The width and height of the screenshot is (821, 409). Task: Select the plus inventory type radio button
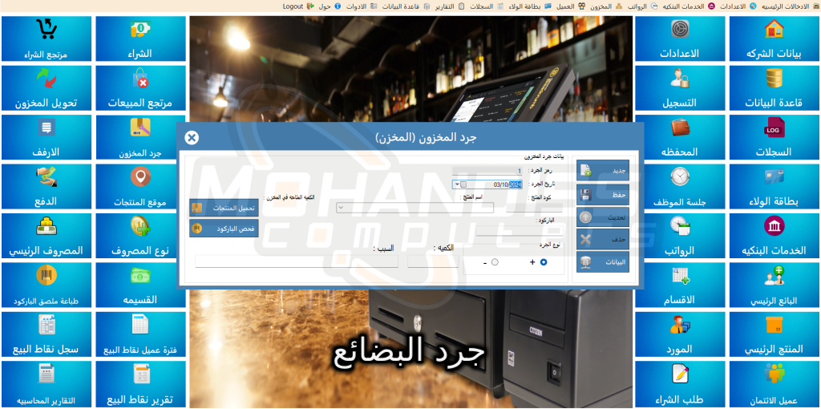click(x=544, y=262)
